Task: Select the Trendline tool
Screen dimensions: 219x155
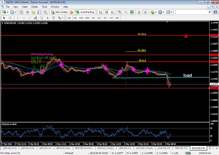Action: [30, 18]
